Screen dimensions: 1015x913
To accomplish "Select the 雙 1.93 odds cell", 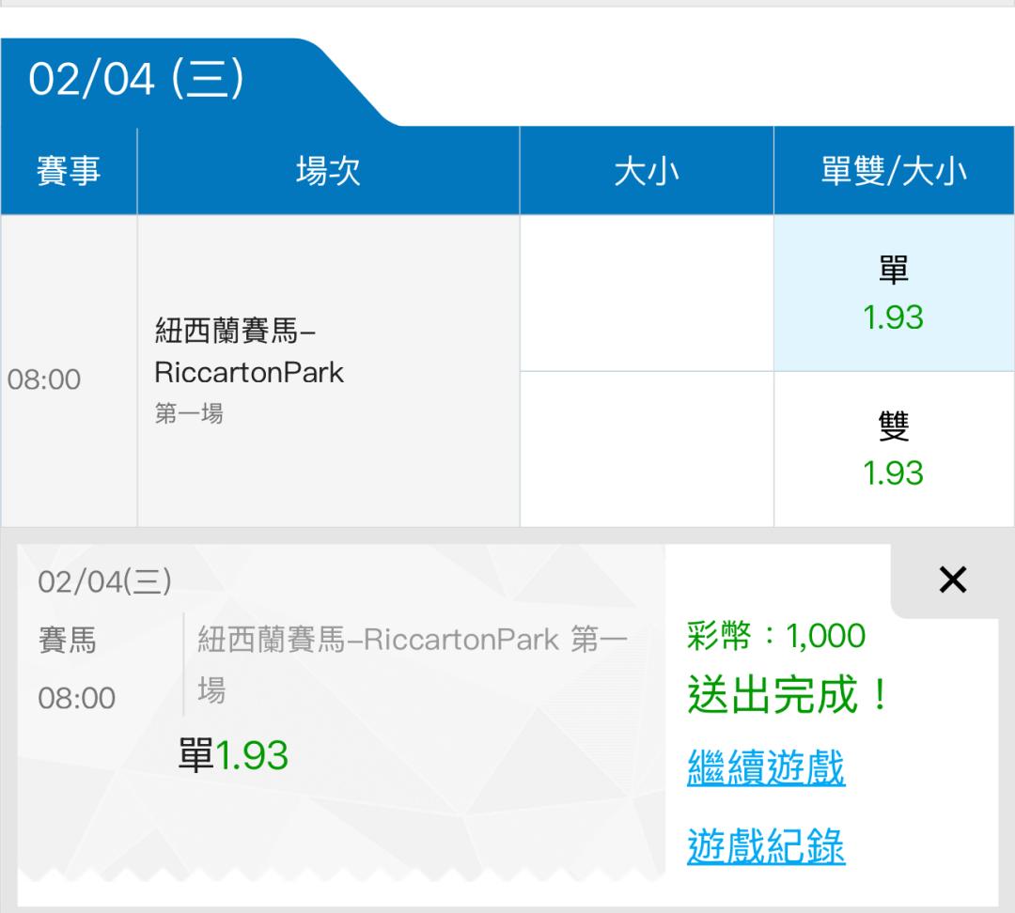I will tap(893, 450).
